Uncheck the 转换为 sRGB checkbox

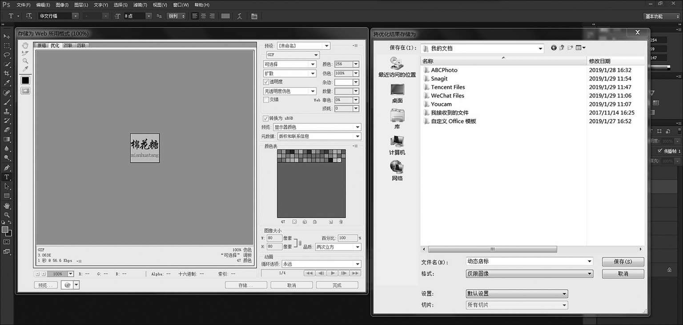click(266, 118)
